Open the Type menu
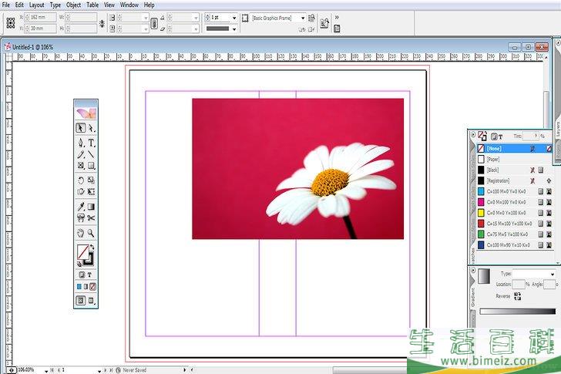This screenshot has width=561, height=374. [x=55, y=5]
